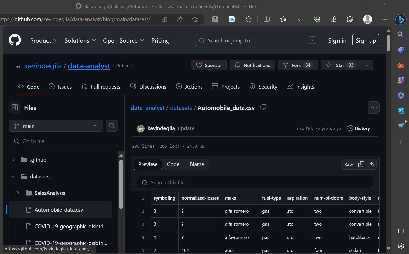Open the Discussions tab
Viewport: 409px width, 254px height.
point(148,87)
